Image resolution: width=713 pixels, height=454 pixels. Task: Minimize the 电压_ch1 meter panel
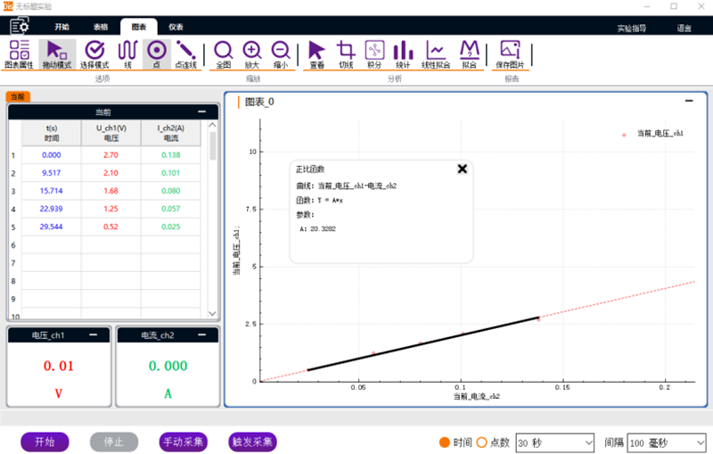94,335
